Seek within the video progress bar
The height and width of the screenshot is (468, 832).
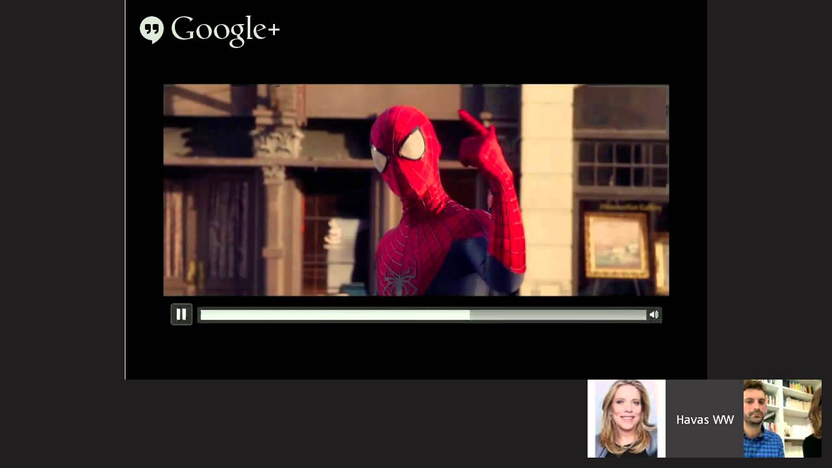[x=423, y=315]
